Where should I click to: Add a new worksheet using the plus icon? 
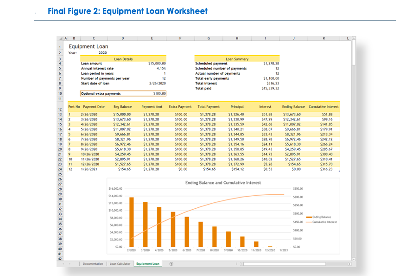click(x=171, y=263)
